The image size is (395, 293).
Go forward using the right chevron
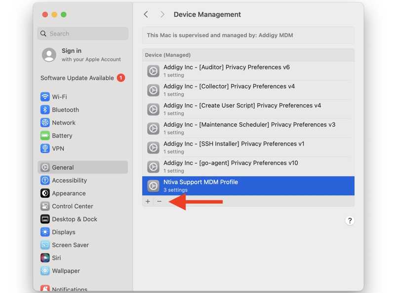[x=162, y=14]
